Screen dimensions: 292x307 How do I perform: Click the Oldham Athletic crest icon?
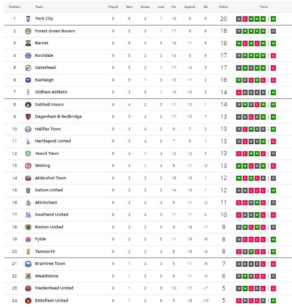tap(28, 92)
